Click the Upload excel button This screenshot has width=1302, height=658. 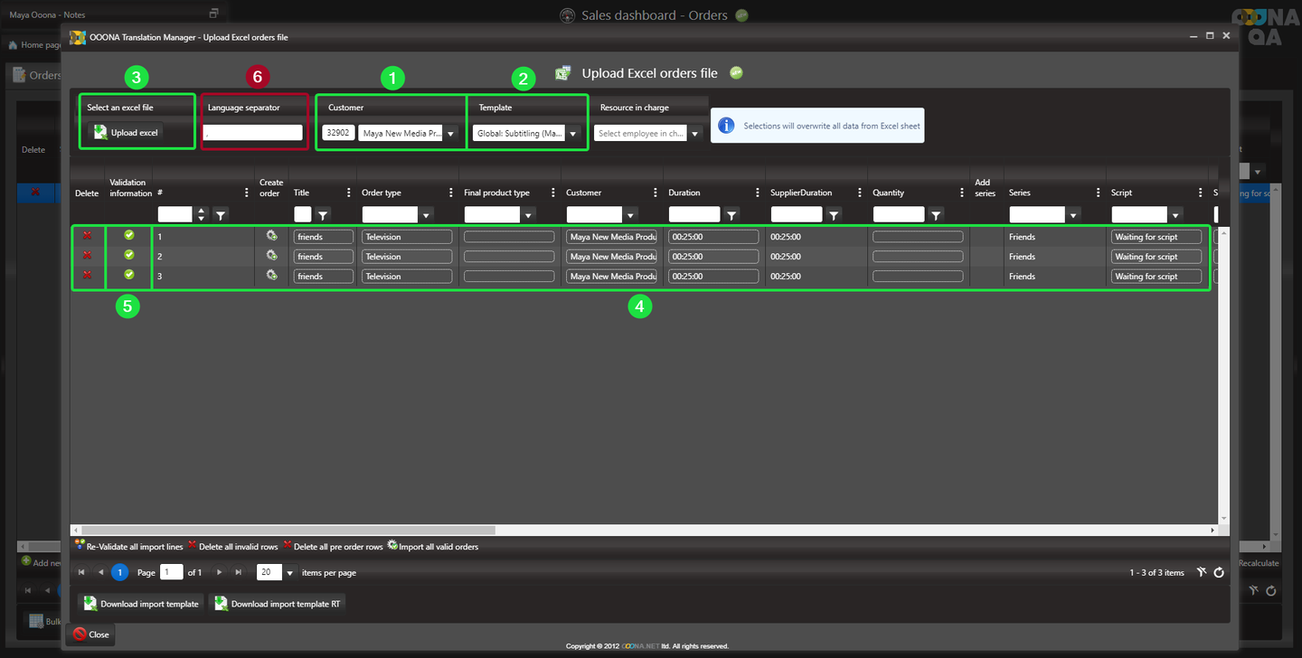[127, 133]
